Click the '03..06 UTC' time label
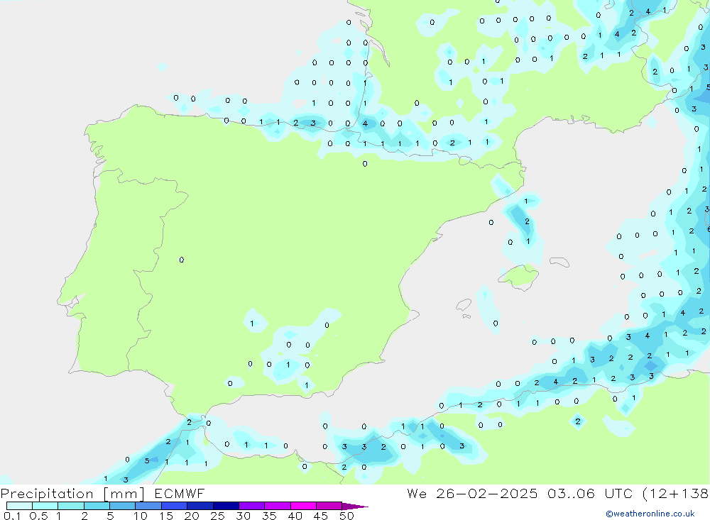The width and height of the screenshot is (710, 520). pos(590,493)
